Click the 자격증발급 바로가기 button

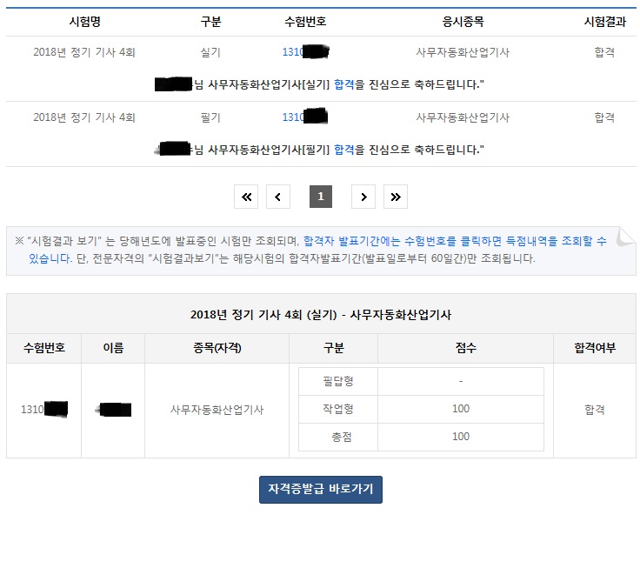pos(320,490)
